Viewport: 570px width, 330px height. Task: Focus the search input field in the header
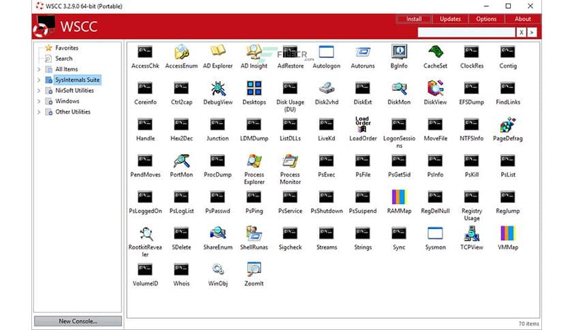point(466,32)
